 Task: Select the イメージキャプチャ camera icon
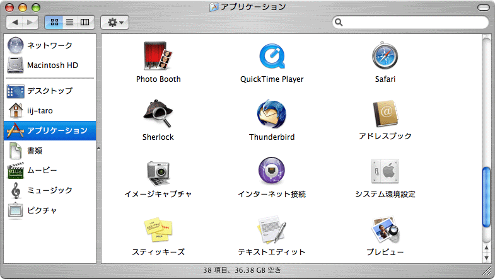158,173
